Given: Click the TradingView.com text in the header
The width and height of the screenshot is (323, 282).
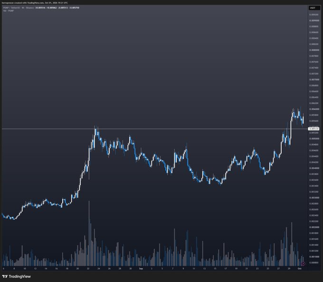Looking at the screenshot, I should coord(36,3).
